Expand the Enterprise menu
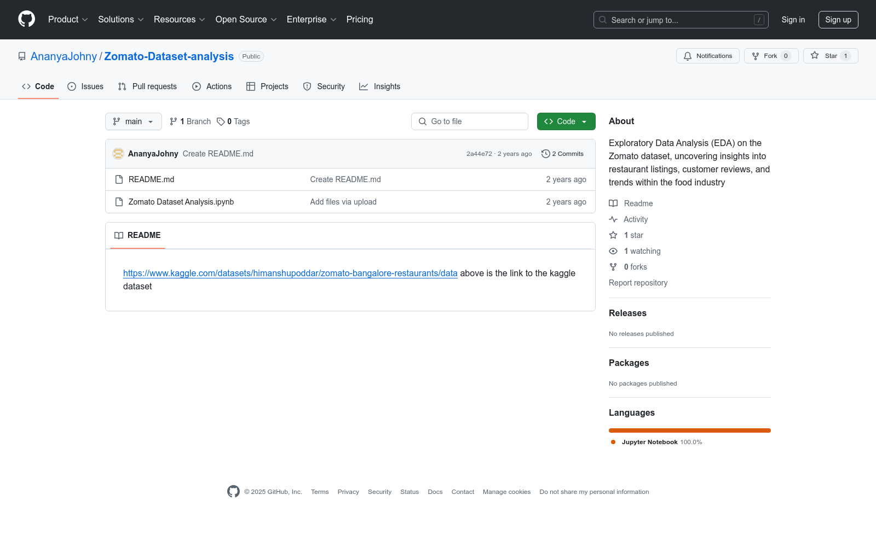The image size is (876, 547). (x=312, y=20)
